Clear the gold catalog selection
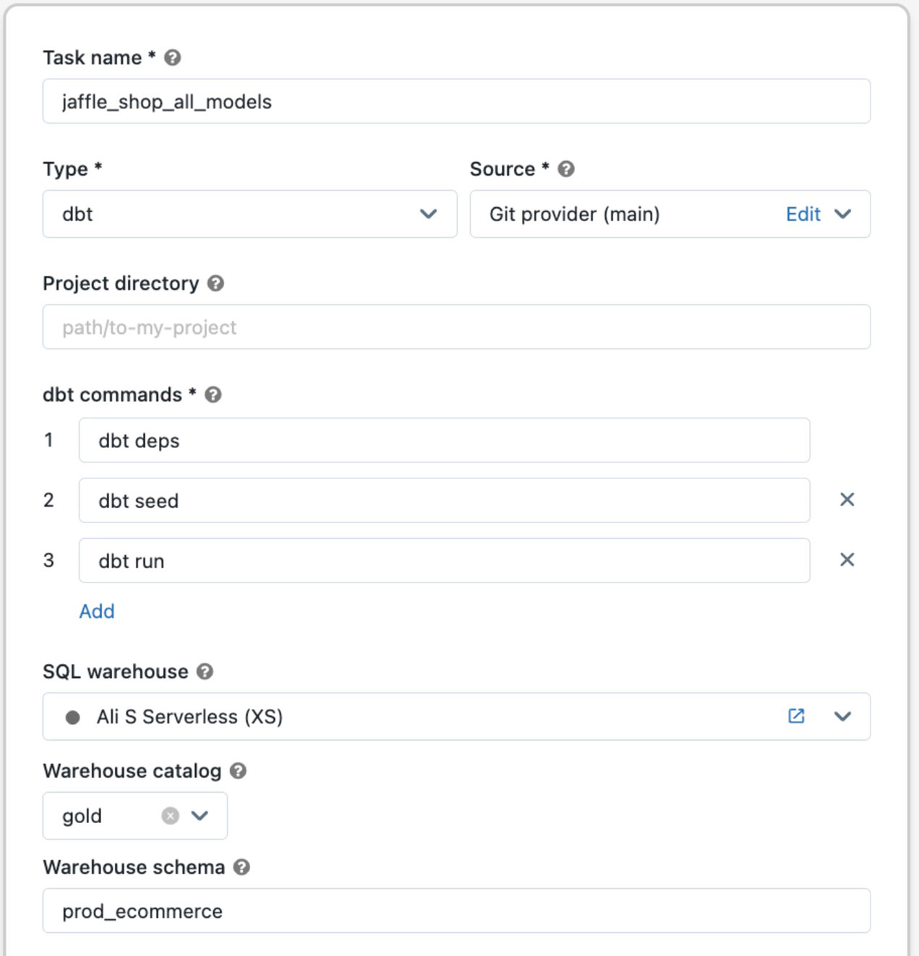Image resolution: width=919 pixels, height=956 pixels. pos(170,816)
